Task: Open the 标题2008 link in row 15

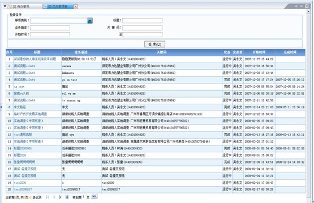Action: (20, 155)
